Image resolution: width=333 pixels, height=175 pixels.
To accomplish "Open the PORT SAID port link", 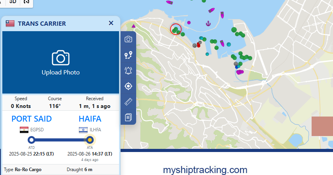I will tap(32, 119).
